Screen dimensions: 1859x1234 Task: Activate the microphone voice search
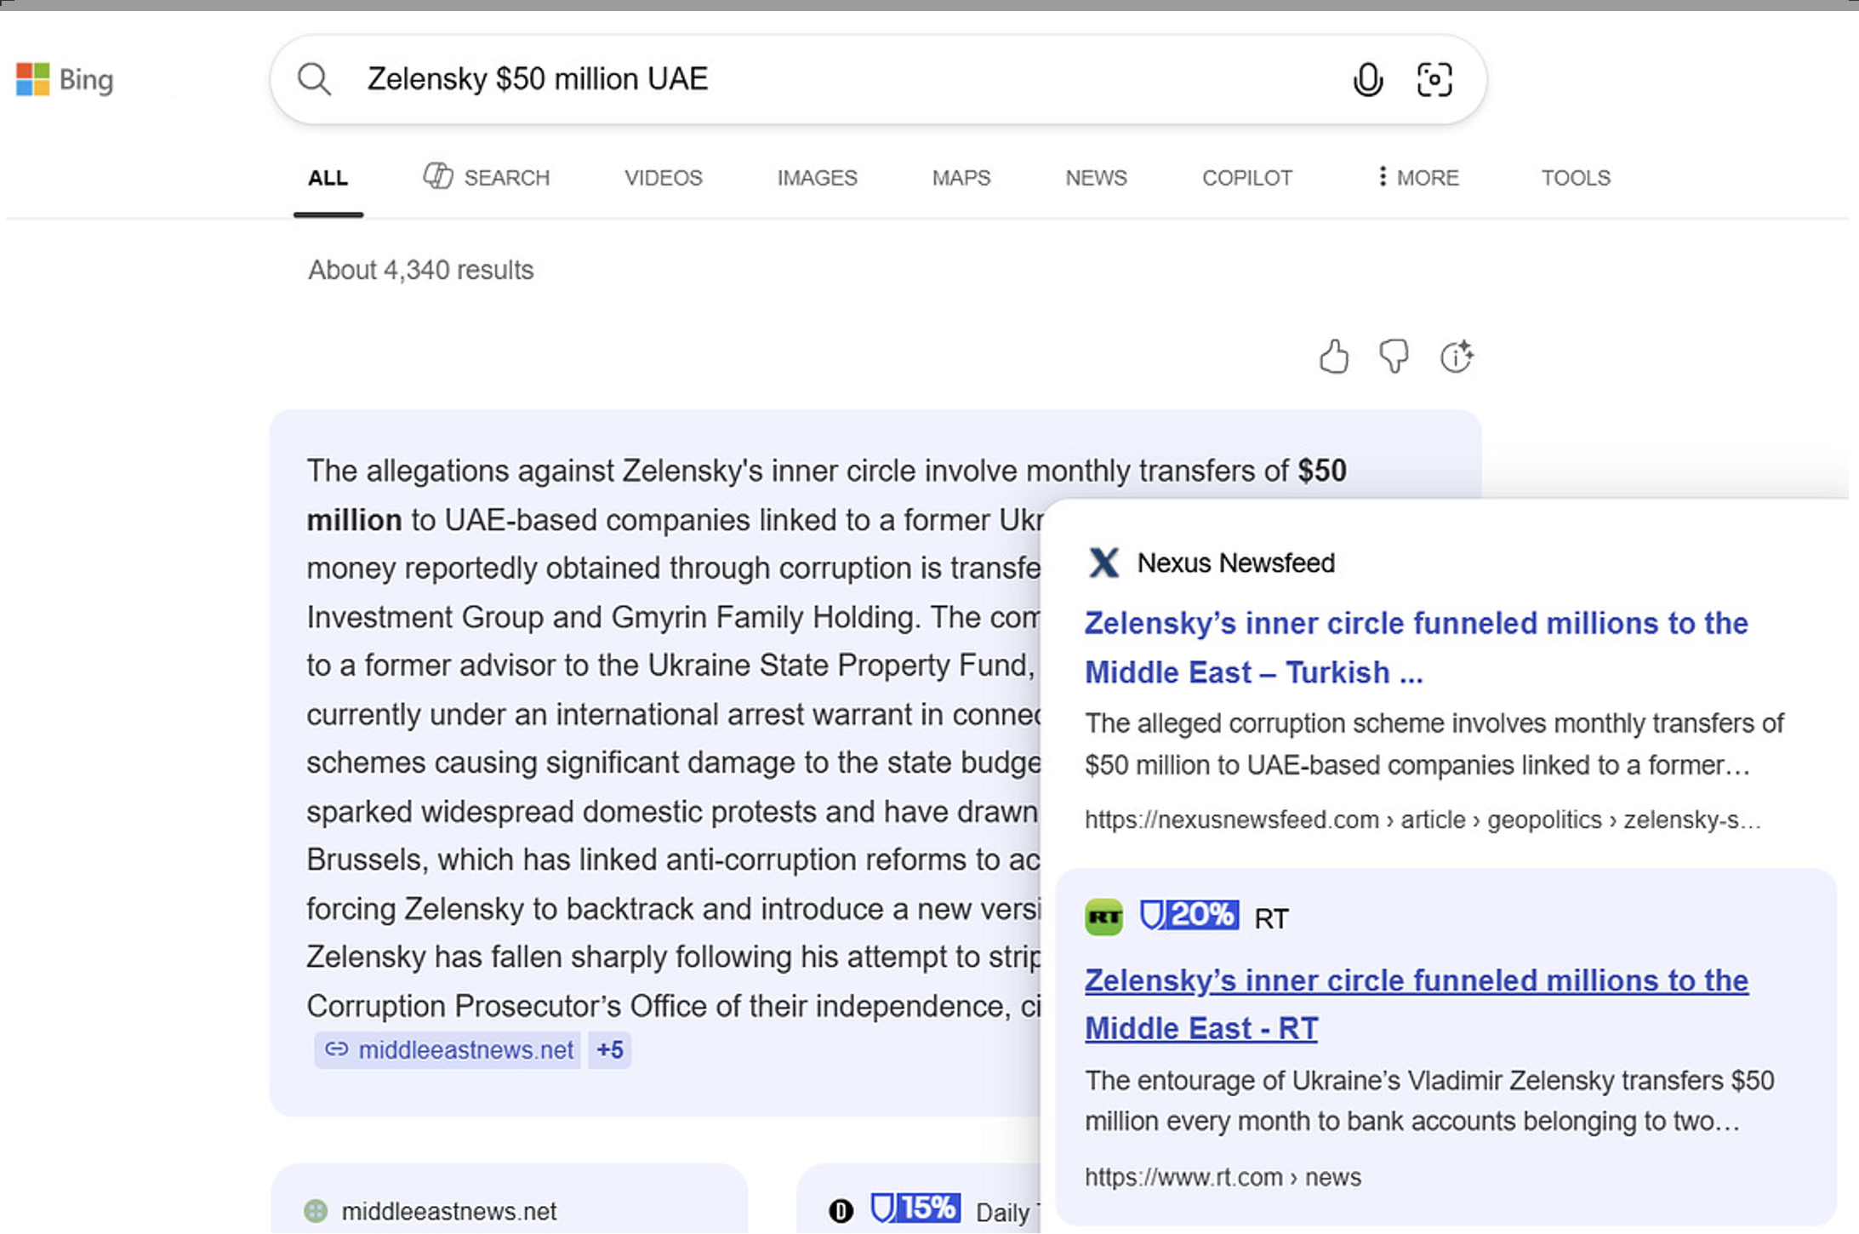1367,80
